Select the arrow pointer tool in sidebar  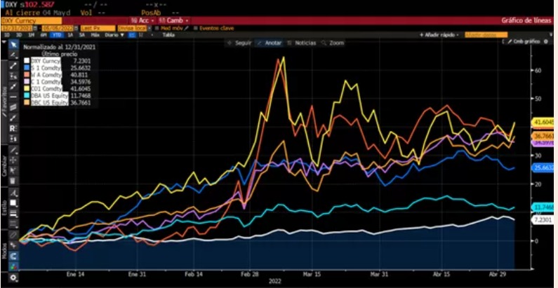pos(13,44)
